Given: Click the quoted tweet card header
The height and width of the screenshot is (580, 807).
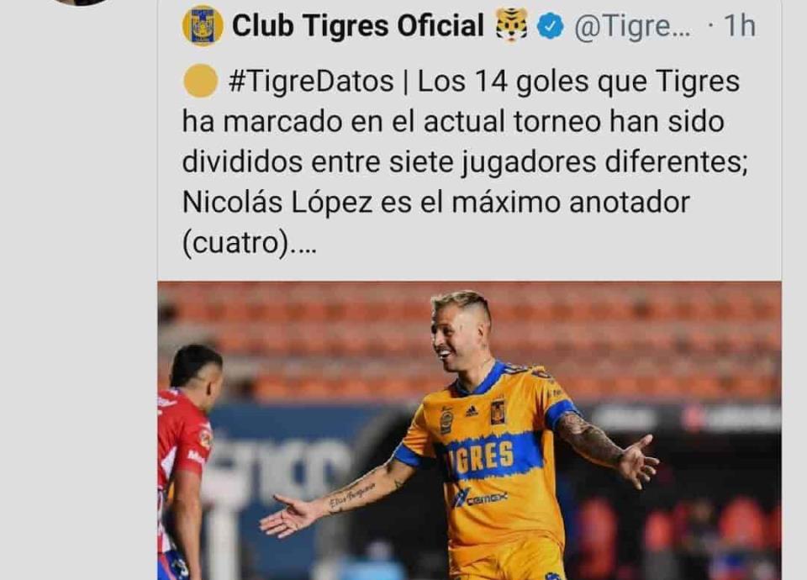Looking at the screenshot, I should pos(469,26).
